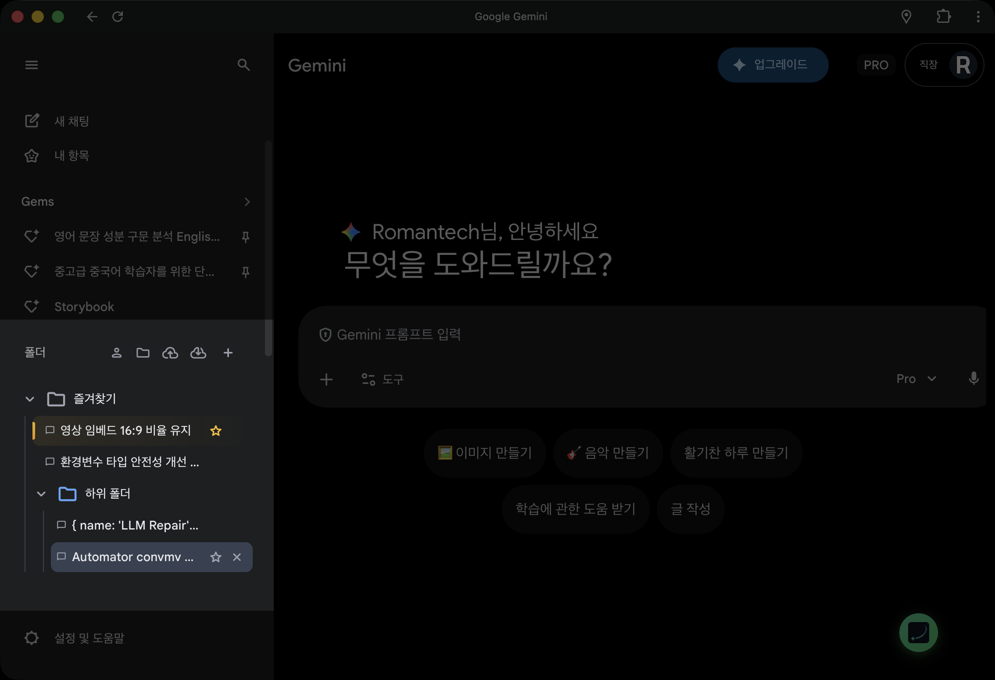Image resolution: width=995 pixels, height=680 pixels.
Task: Select the 내 항목 sidebar item
Action: point(72,155)
